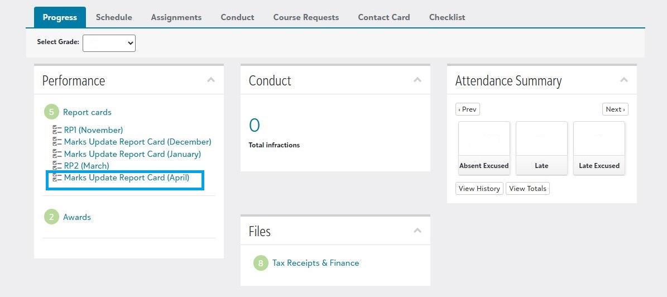
Task: Open the Assignments tab
Action: click(x=176, y=17)
